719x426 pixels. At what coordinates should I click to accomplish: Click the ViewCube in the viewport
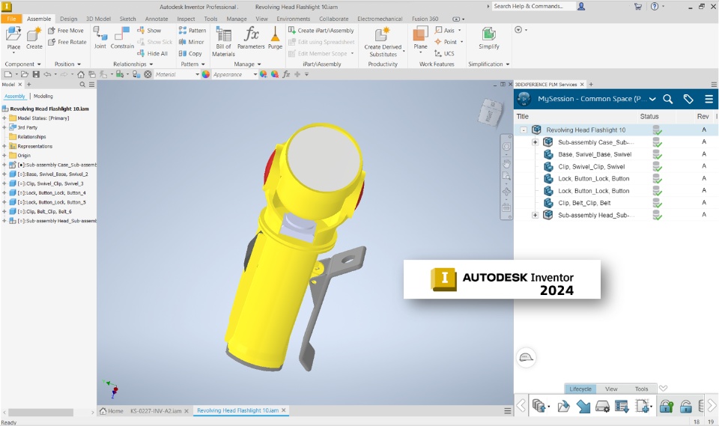(x=489, y=112)
